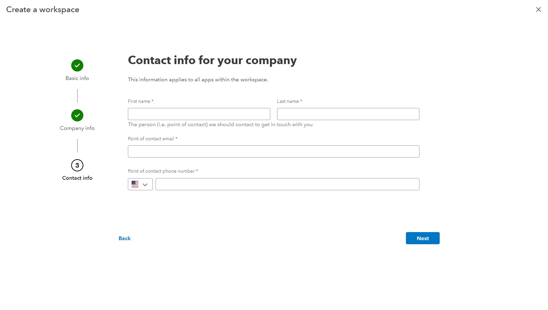The image size is (548, 310).
Task: Select the Contact info step label
Action: pos(77,178)
